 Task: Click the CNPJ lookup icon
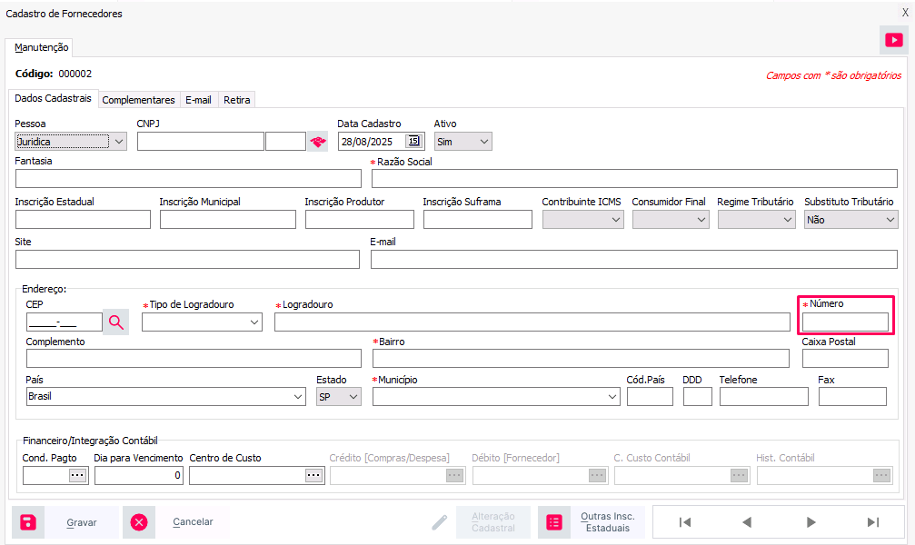[x=317, y=142]
